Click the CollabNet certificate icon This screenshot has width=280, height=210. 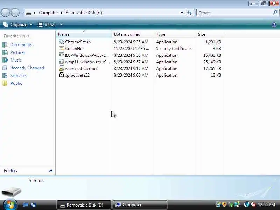click(x=62, y=49)
